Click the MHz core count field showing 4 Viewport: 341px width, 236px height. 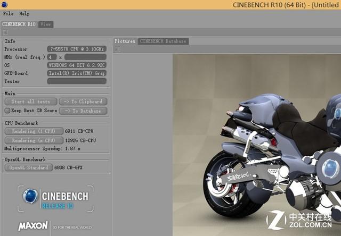[52, 57]
